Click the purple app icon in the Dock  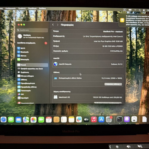pos(127,119)
